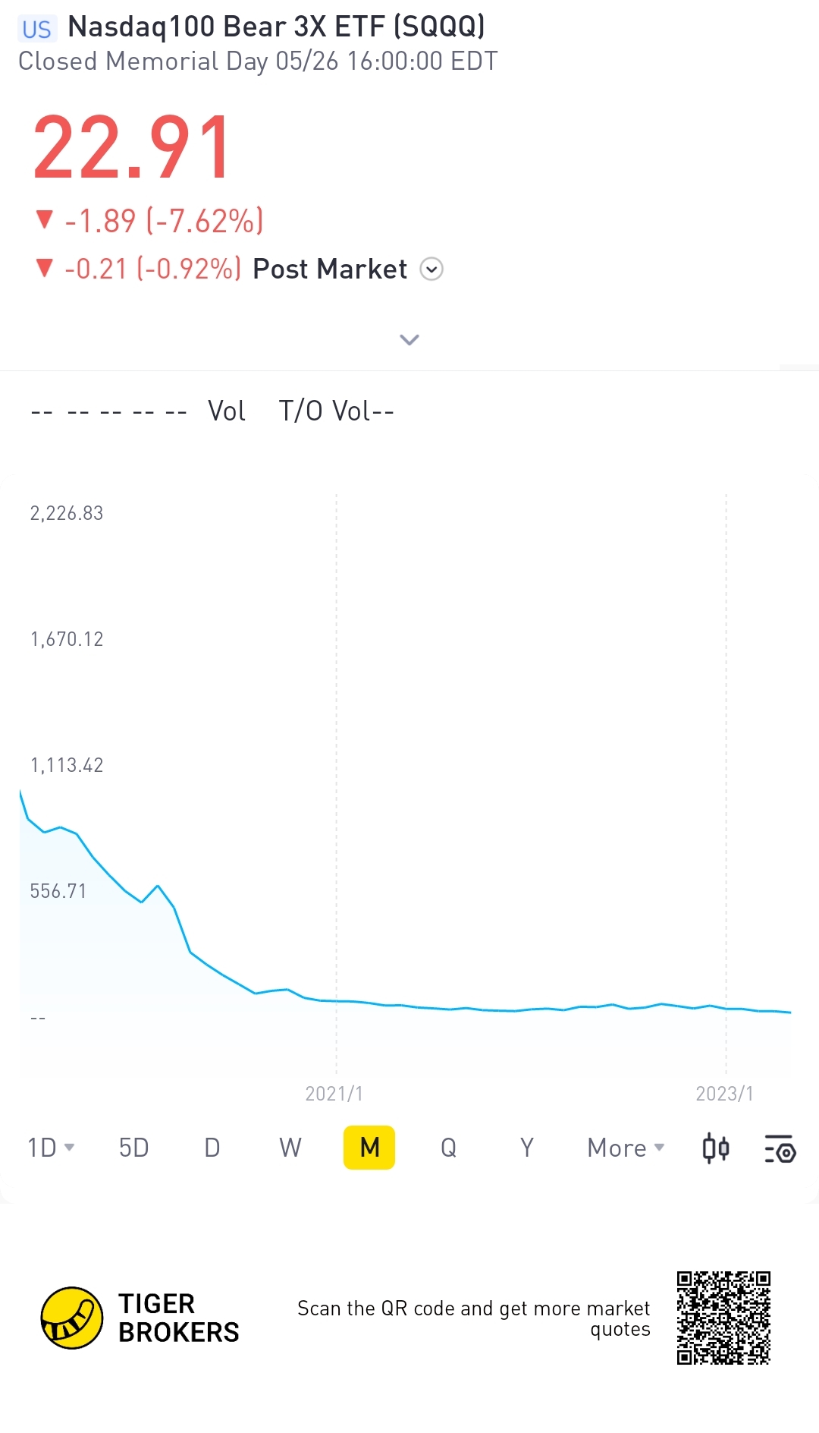Tap the 2021/1 date marker on chart
Viewport: 819px width, 1433px height.
click(334, 1093)
